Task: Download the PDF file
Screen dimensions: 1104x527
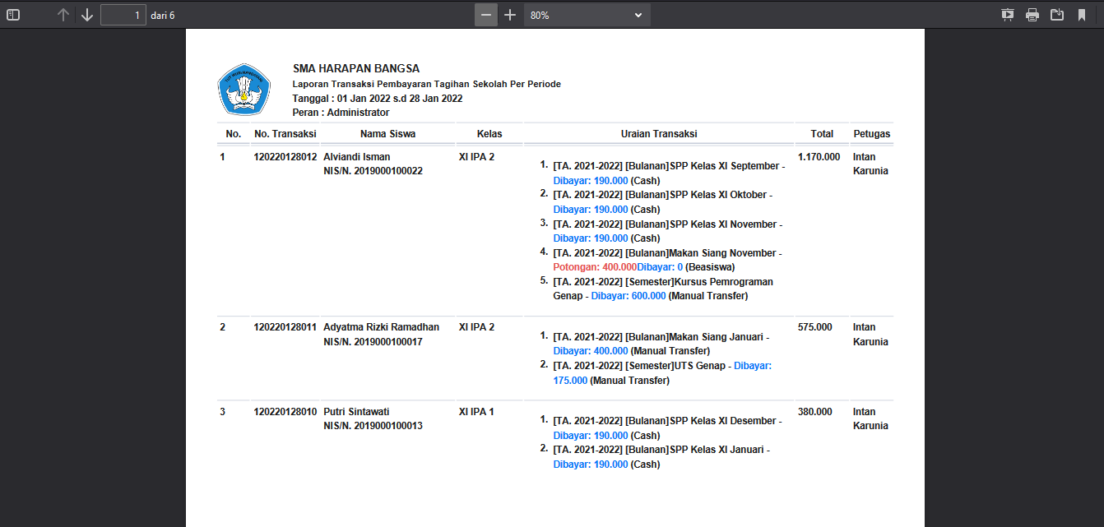Action: pyautogui.click(x=1057, y=15)
